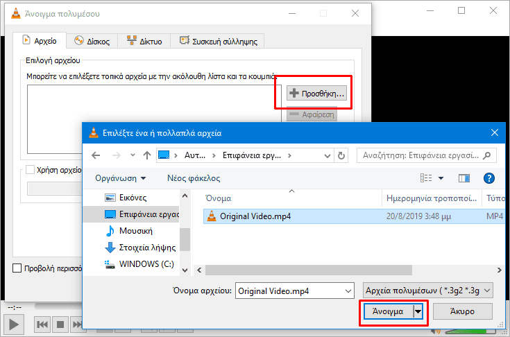Click the VLC play button
Viewport: 510px width, 337px height.
(13, 324)
